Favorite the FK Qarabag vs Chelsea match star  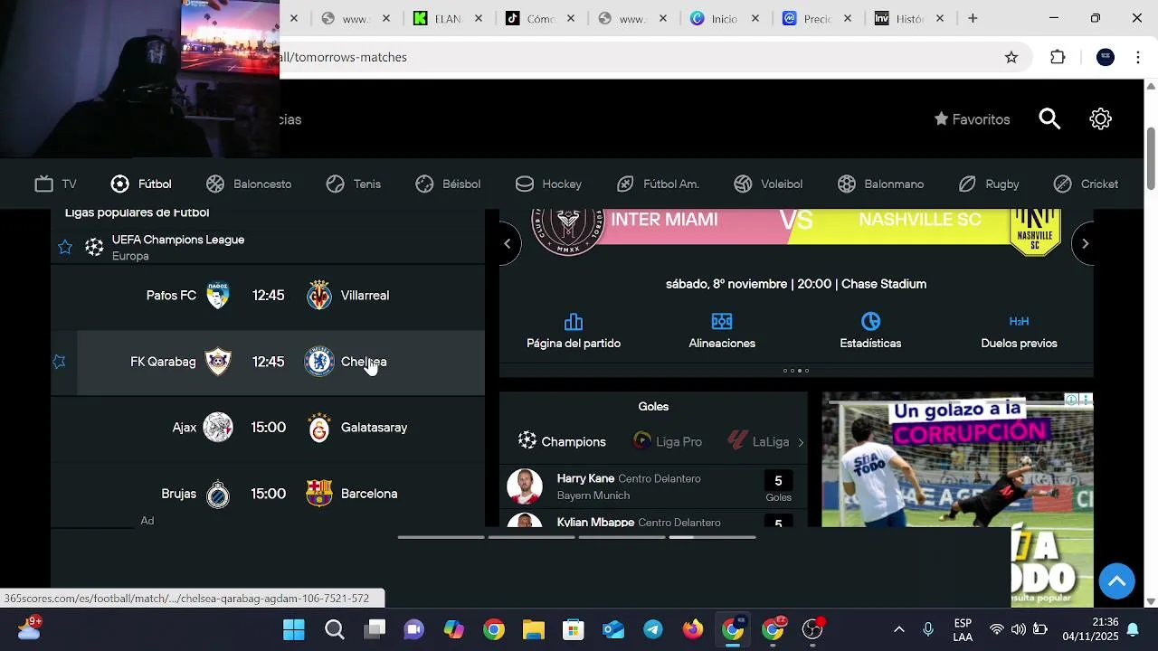click(60, 362)
